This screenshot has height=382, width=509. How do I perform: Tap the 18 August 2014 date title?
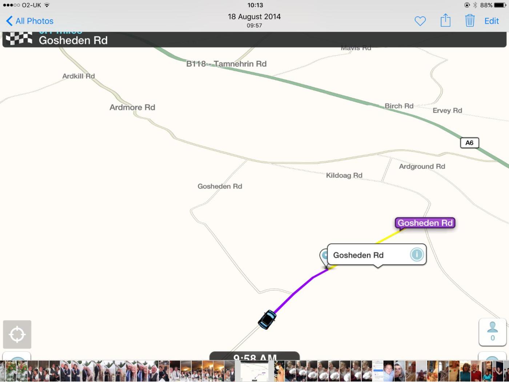[254, 17]
